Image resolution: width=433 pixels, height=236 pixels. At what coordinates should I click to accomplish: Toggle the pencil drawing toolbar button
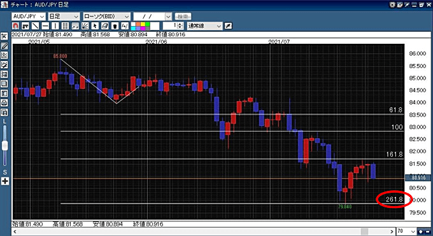4,46
